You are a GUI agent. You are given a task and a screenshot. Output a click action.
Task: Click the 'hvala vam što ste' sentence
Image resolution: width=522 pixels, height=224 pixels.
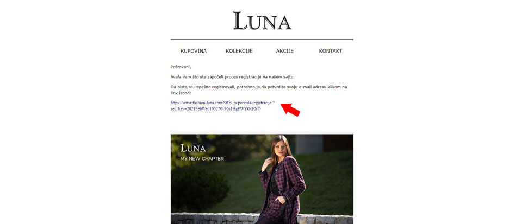coord(233,77)
